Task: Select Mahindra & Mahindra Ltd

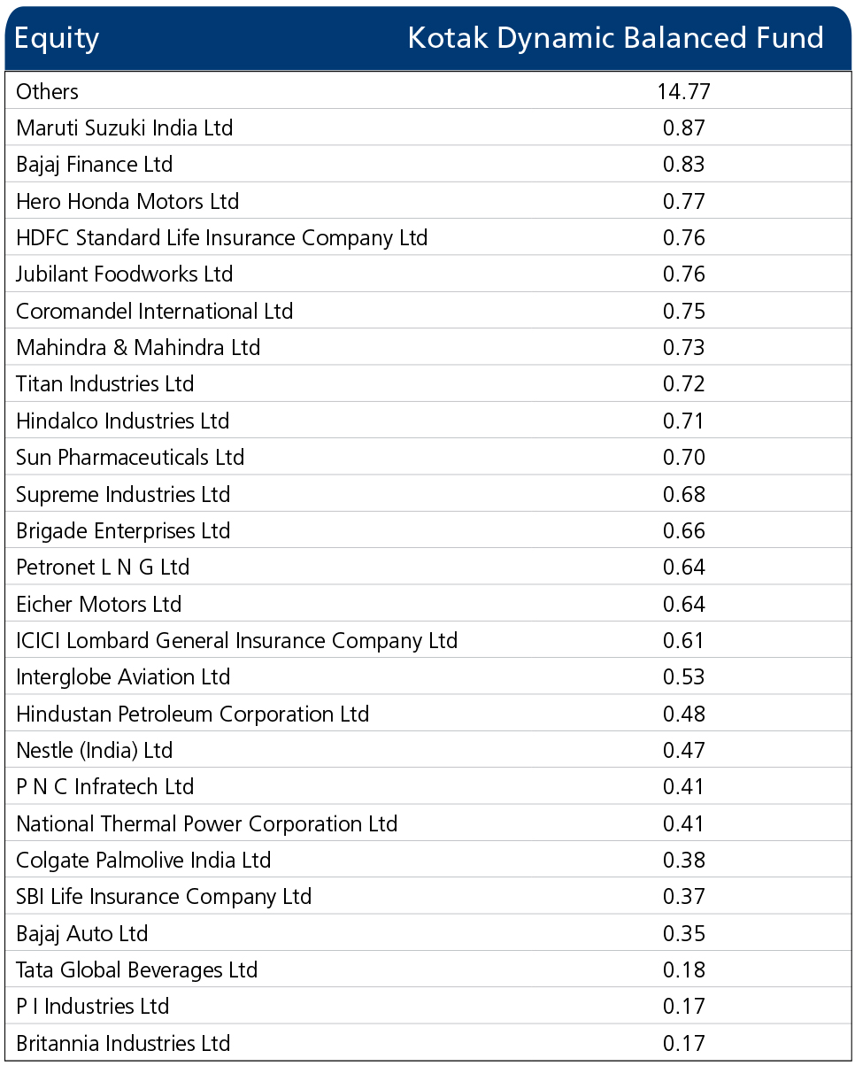Action: [x=138, y=347]
